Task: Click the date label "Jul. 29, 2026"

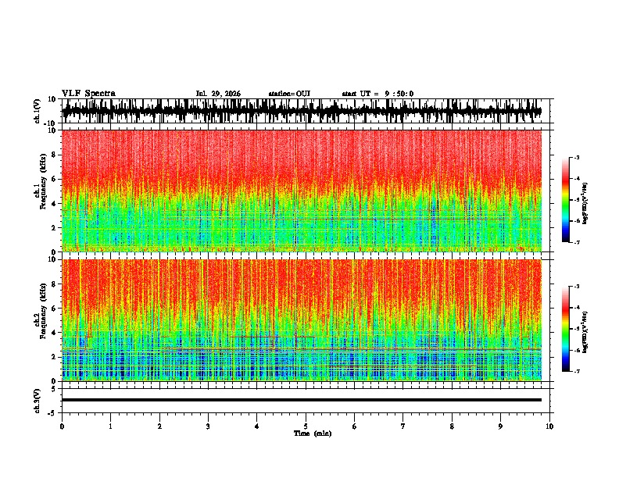Action: [218, 94]
